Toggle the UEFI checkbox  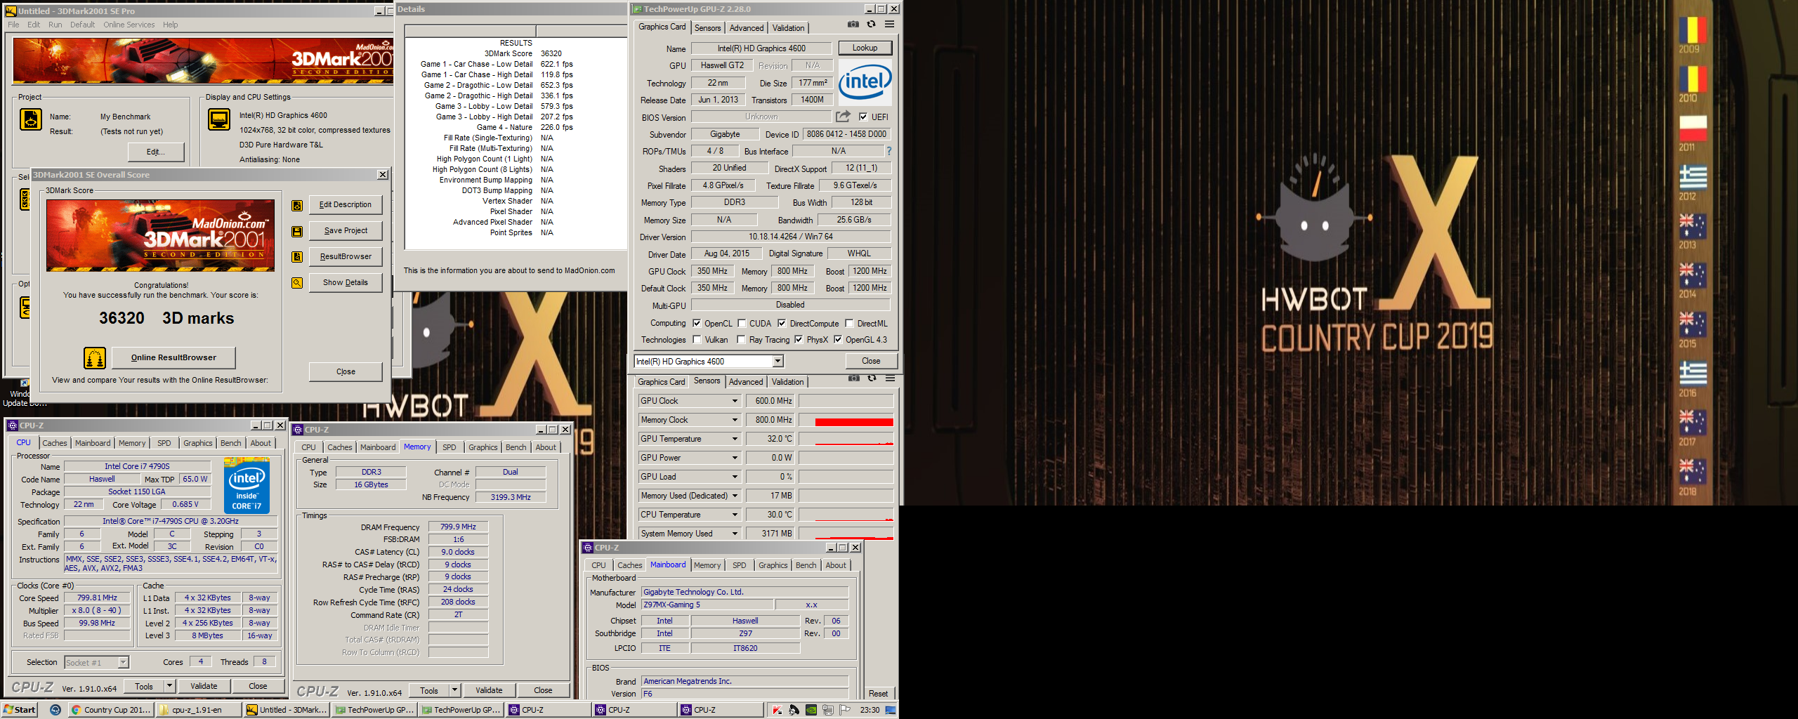[x=863, y=117]
